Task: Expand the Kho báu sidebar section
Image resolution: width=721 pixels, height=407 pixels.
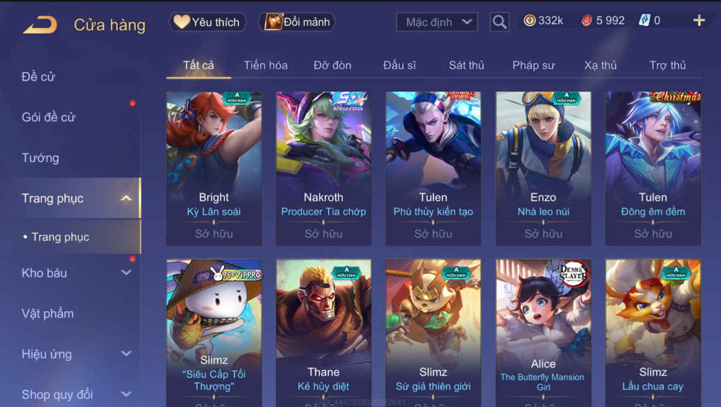Action: [x=126, y=273]
